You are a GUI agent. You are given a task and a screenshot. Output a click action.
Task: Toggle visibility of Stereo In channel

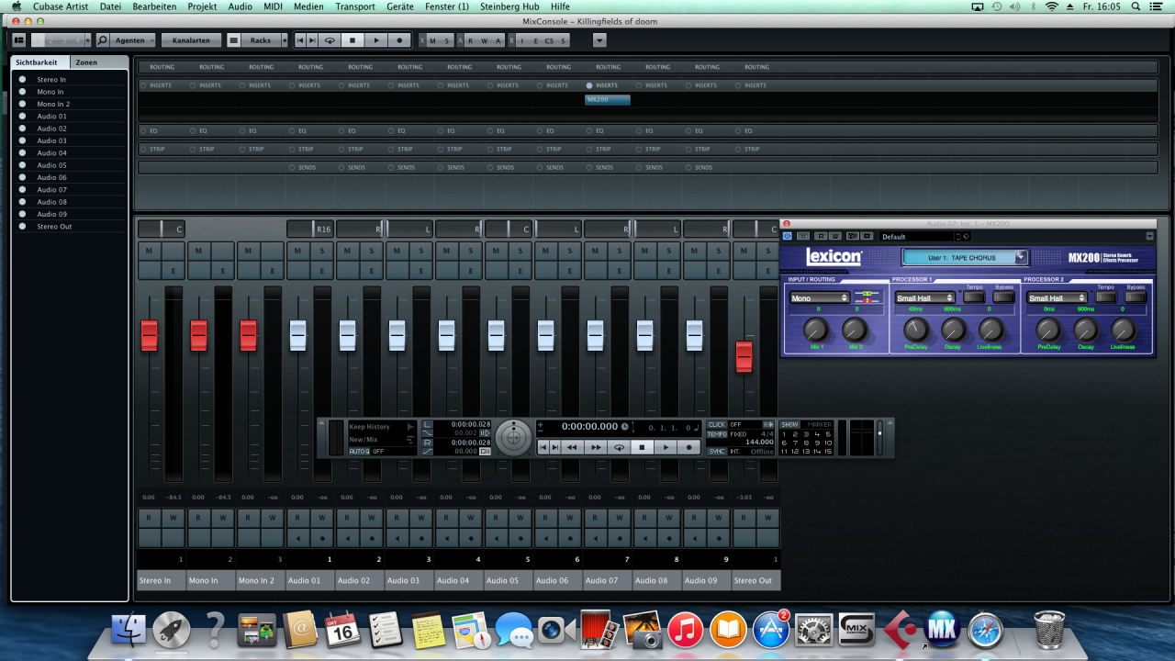(x=22, y=80)
